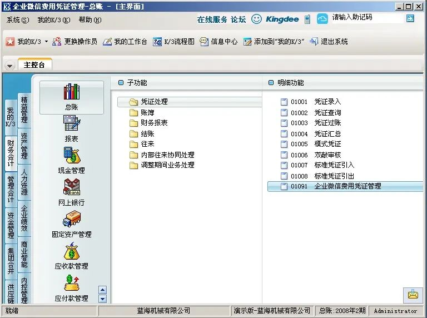Open 01004 凭证汇总 function
Screen dimensions: 427x318
pos(311,133)
